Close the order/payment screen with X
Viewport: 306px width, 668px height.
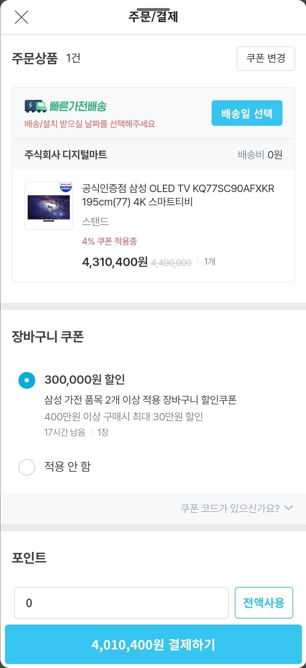pyautogui.click(x=21, y=17)
